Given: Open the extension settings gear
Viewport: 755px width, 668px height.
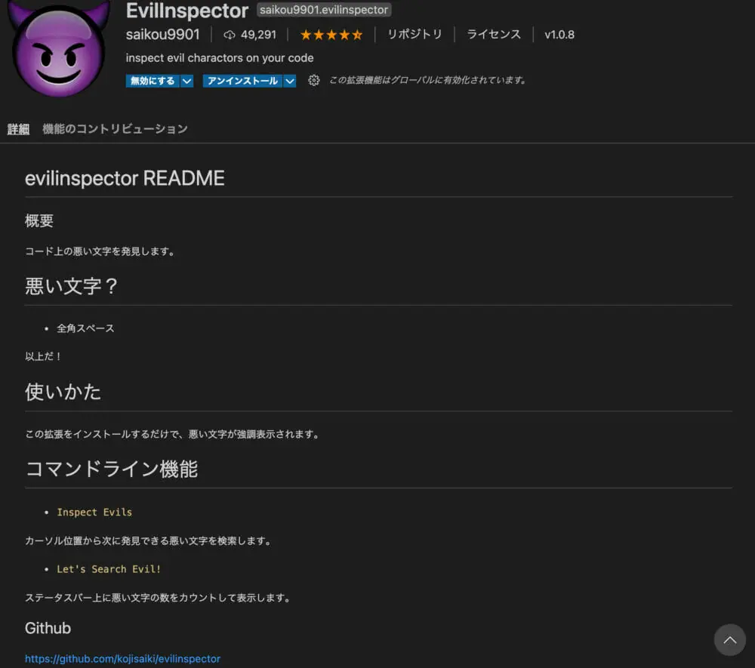Looking at the screenshot, I should pos(313,80).
